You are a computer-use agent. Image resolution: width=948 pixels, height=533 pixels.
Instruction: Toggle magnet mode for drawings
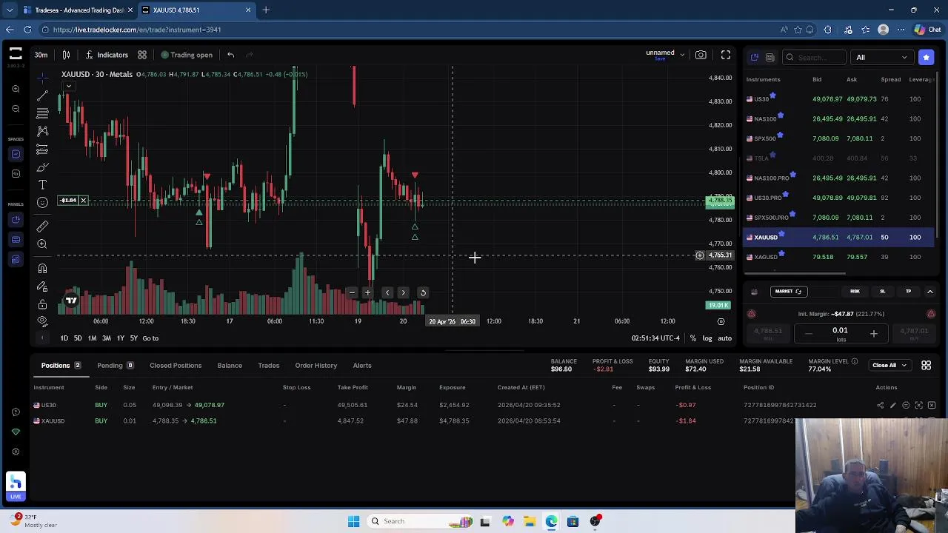(x=42, y=268)
